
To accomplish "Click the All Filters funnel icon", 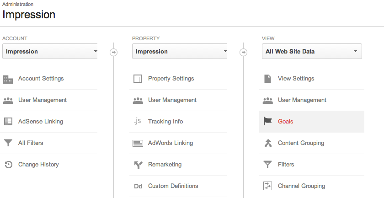I will pos(8,143).
